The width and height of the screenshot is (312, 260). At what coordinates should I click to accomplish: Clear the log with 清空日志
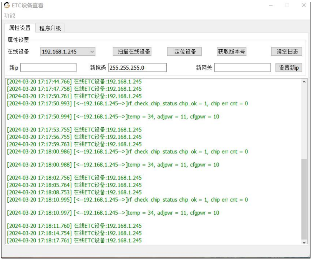pyautogui.click(x=287, y=52)
